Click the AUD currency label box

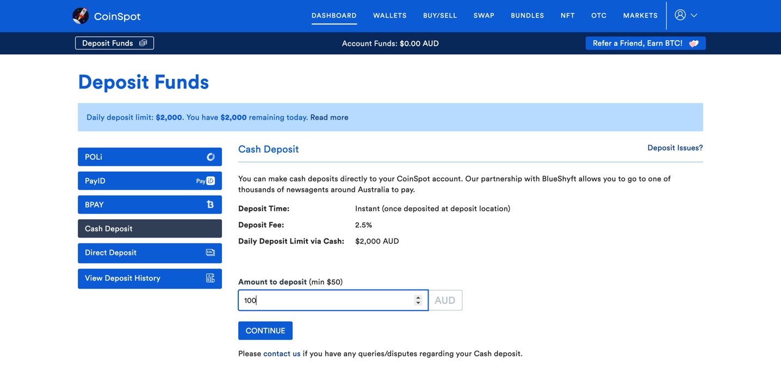point(445,300)
